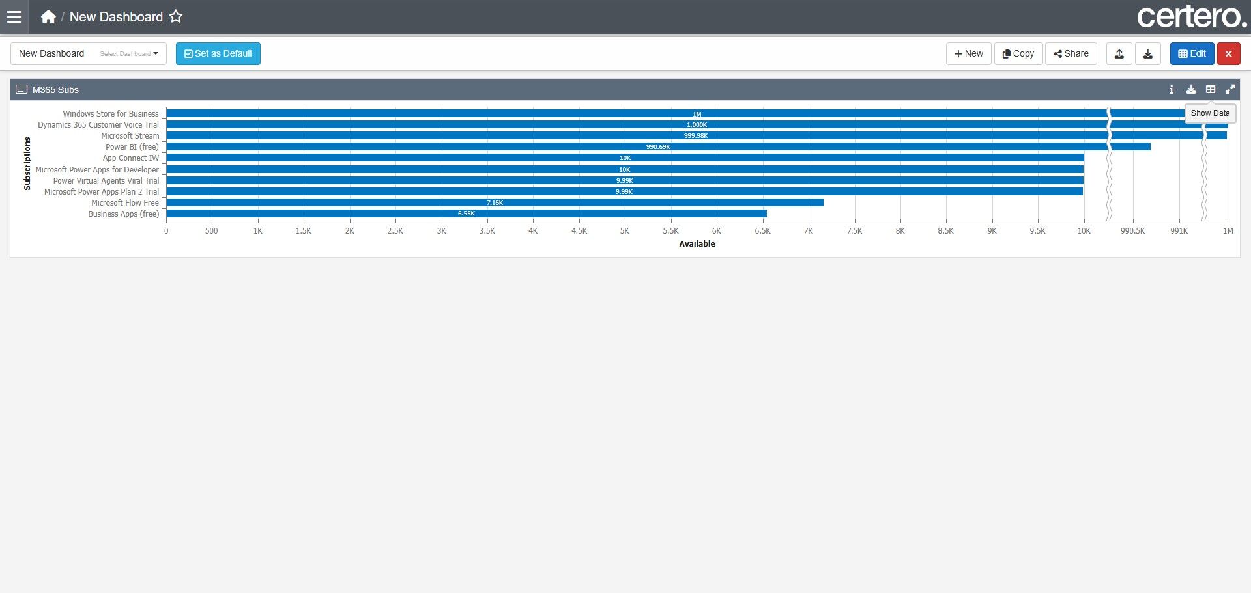Click the Set as Default button

(218, 53)
